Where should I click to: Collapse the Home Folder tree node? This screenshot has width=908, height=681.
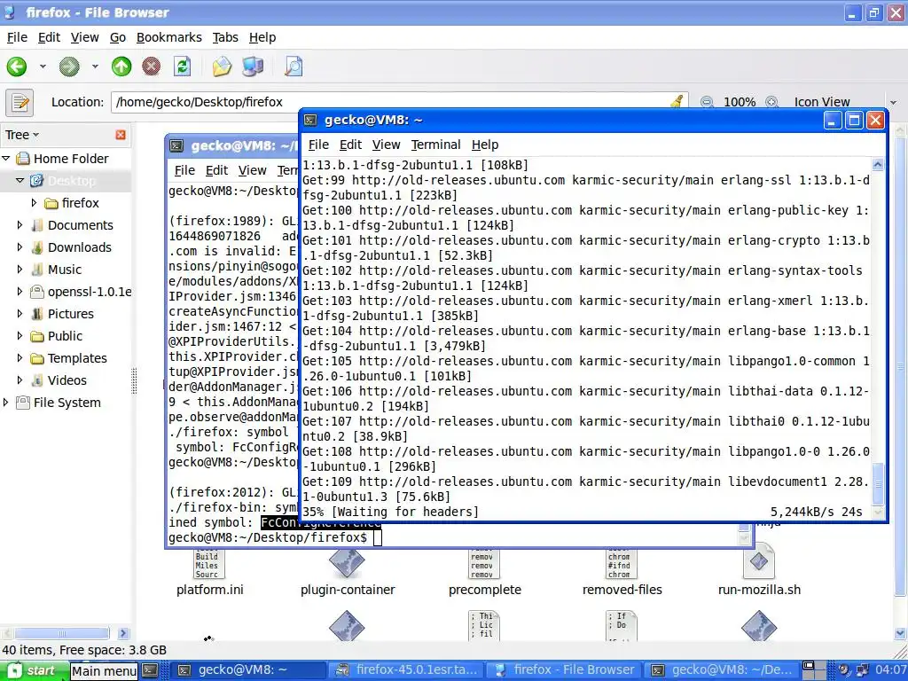(x=6, y=158)
